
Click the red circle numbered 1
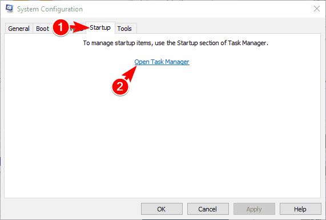tap(61, 27)
